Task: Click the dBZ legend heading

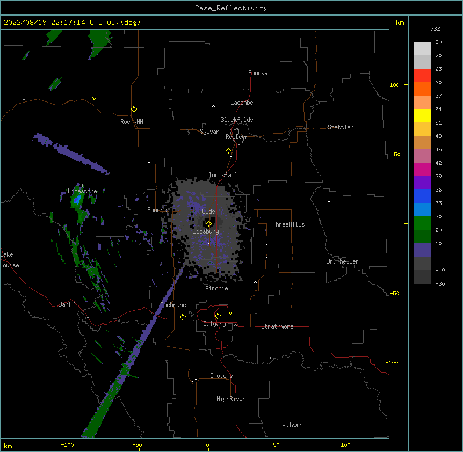Action: point(435,29)
